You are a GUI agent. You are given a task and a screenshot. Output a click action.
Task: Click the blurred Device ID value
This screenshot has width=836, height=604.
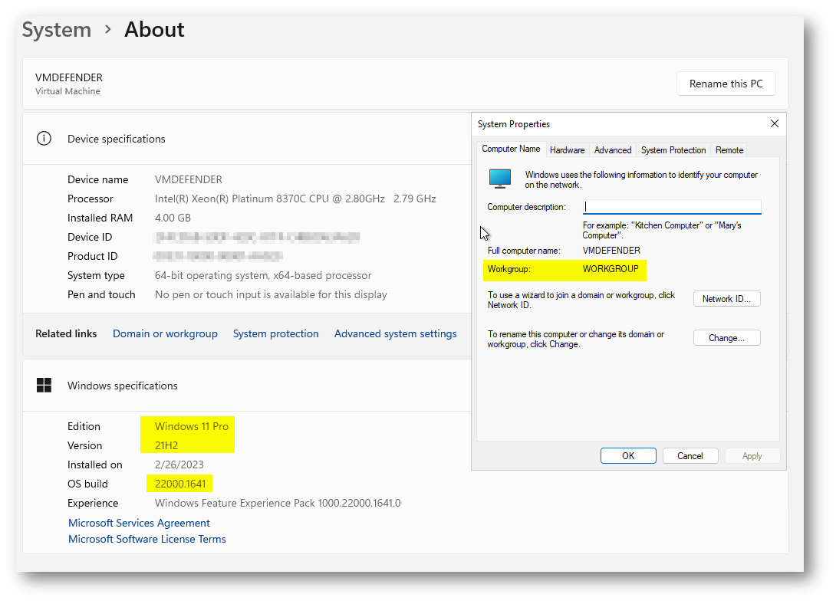[257, 237]
